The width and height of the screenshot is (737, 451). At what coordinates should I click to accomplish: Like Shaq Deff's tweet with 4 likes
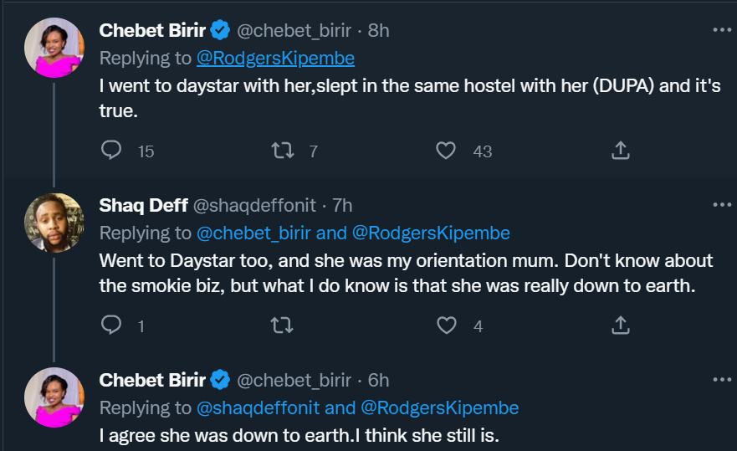point(447,325)
